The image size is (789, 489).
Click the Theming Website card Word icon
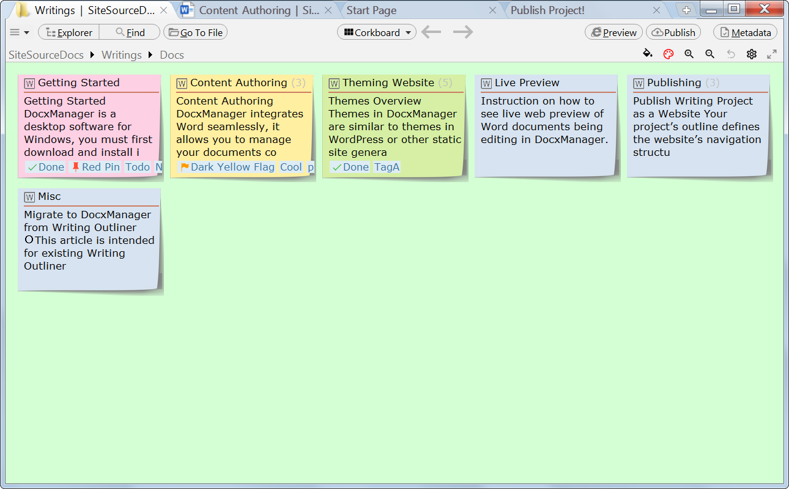(x=334, y=83)
